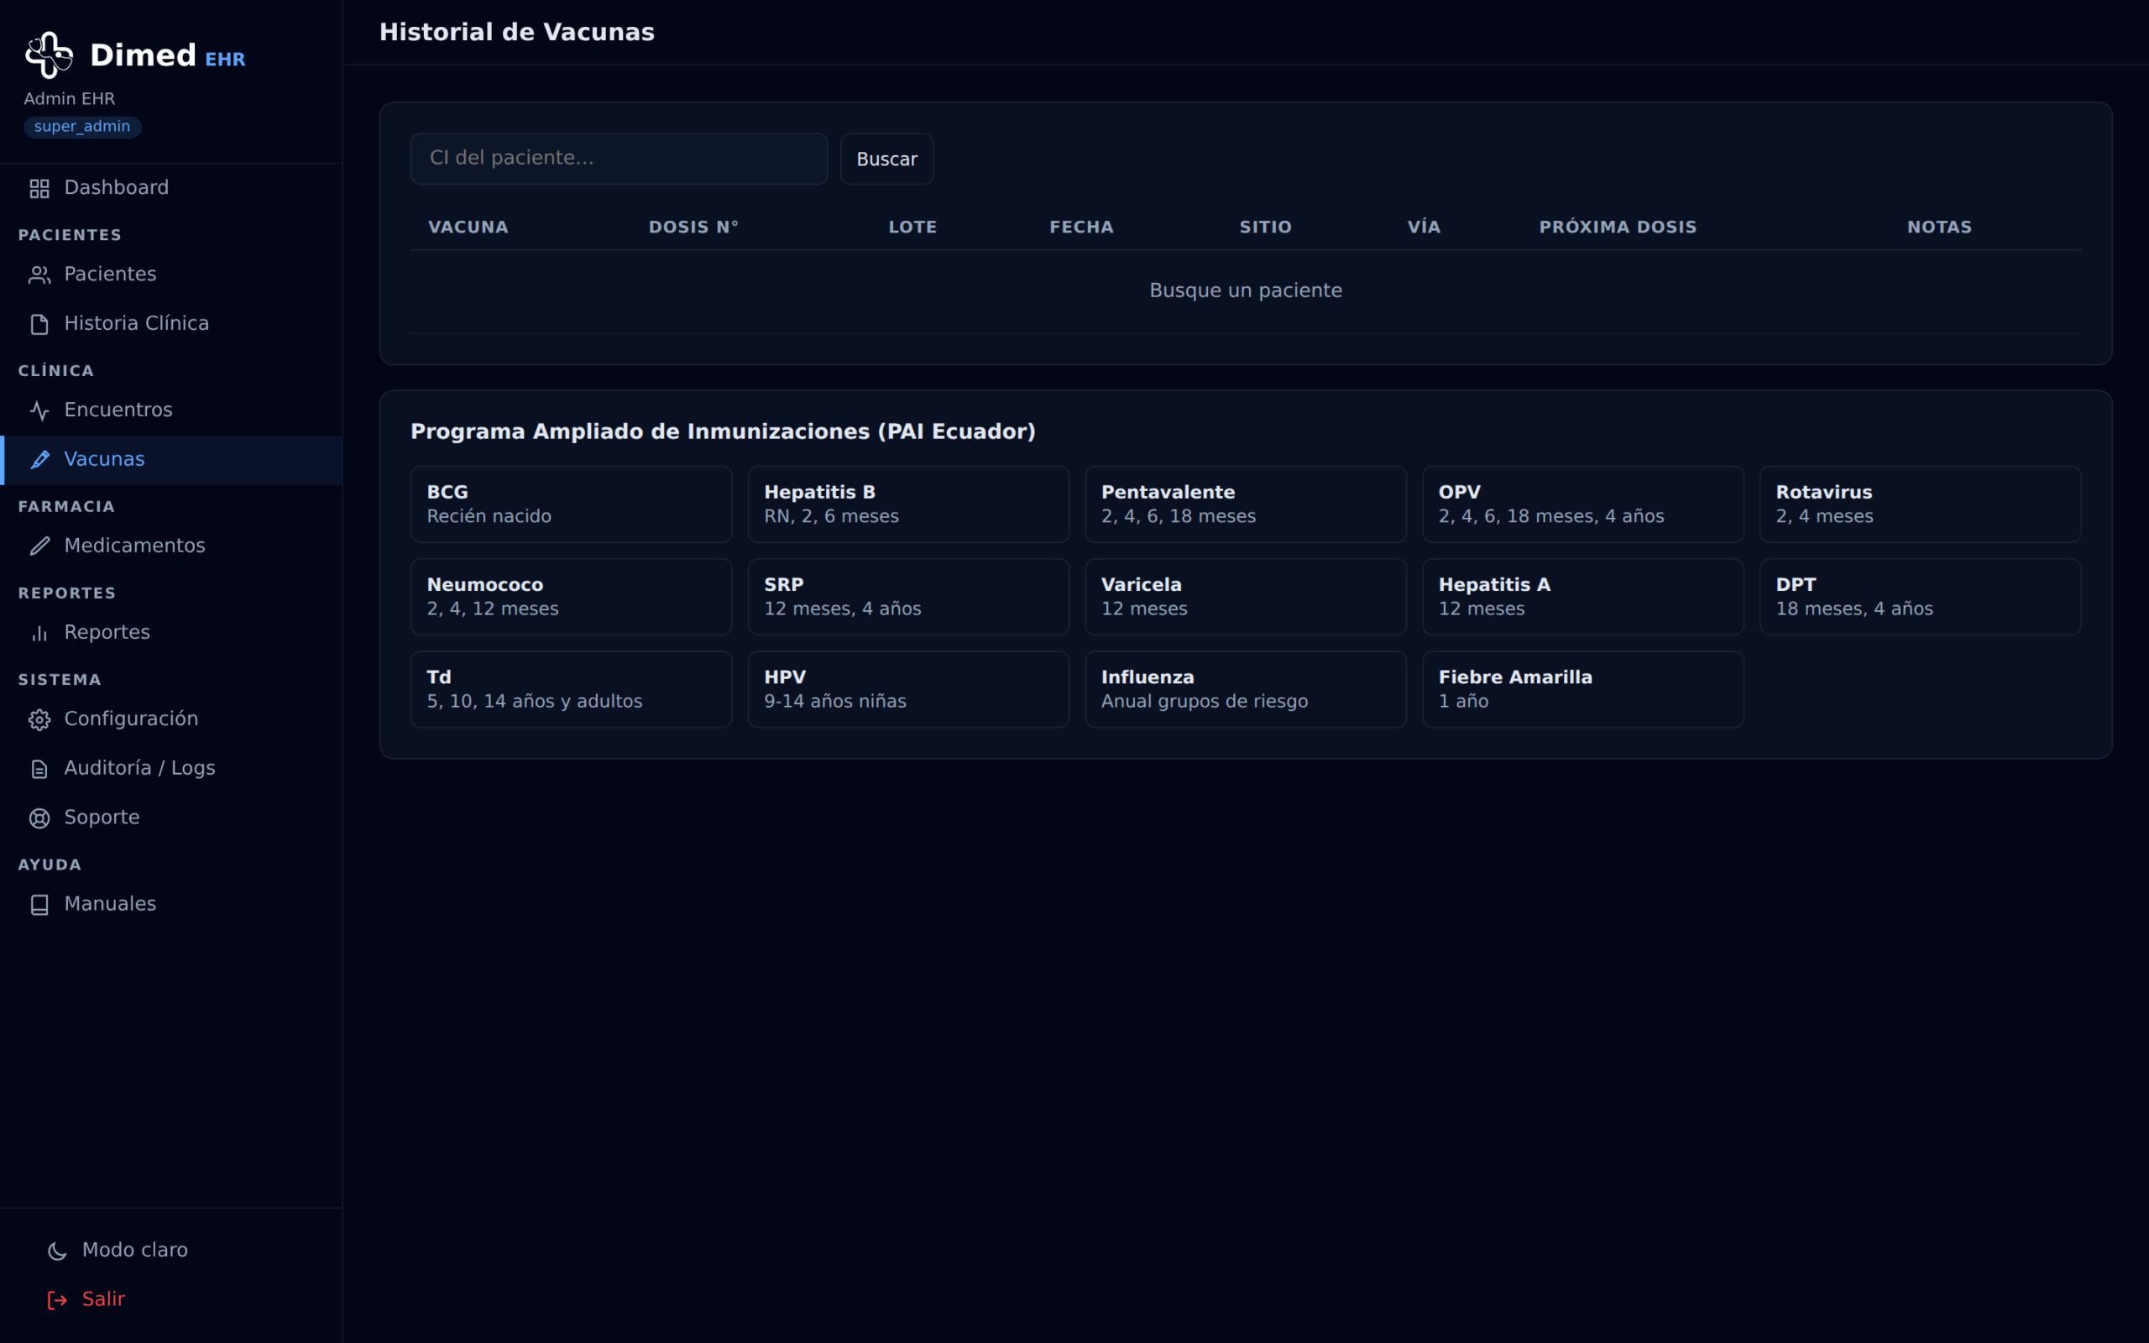This screenshot has width=2149, height=1343.
Task: Click the 'Busque un paciente' placeholder text
Action: (1245, 290)
